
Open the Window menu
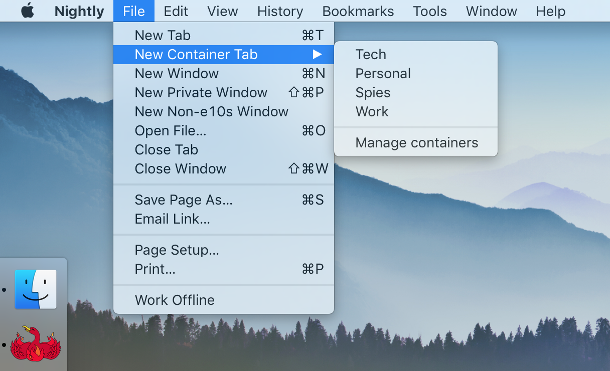[x=492, y=11]
